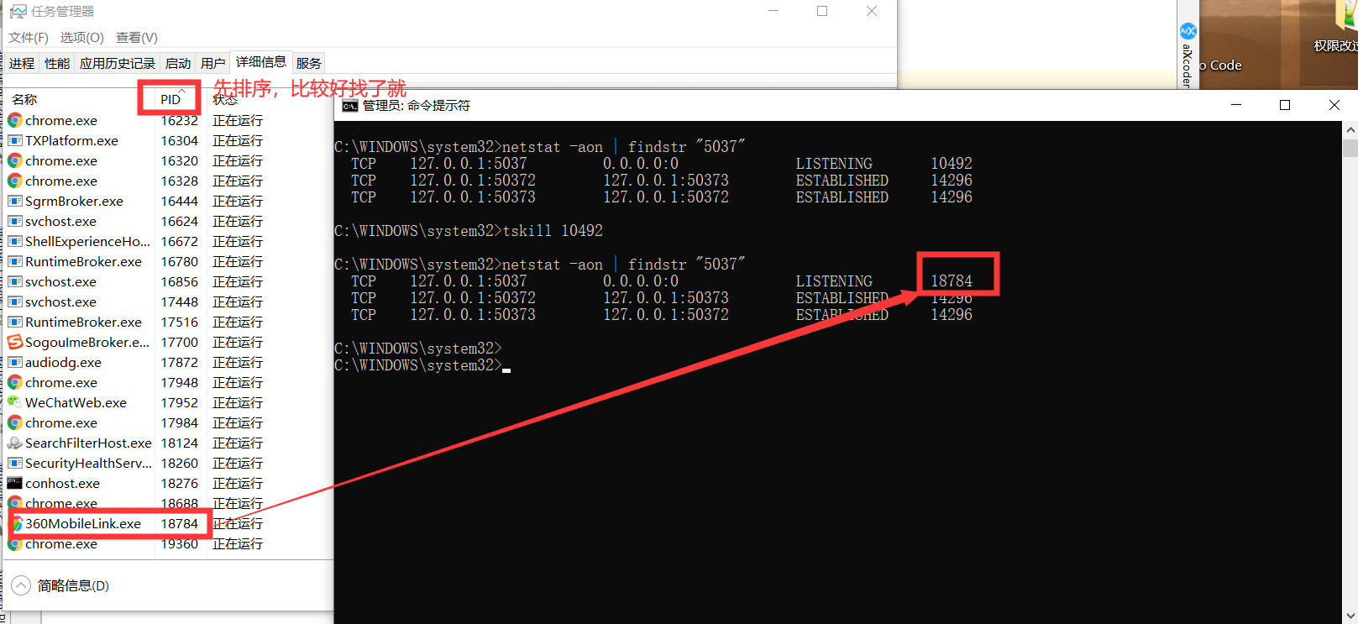
Task: Switch to the 用户 tab
Action: tap(213, 63)
